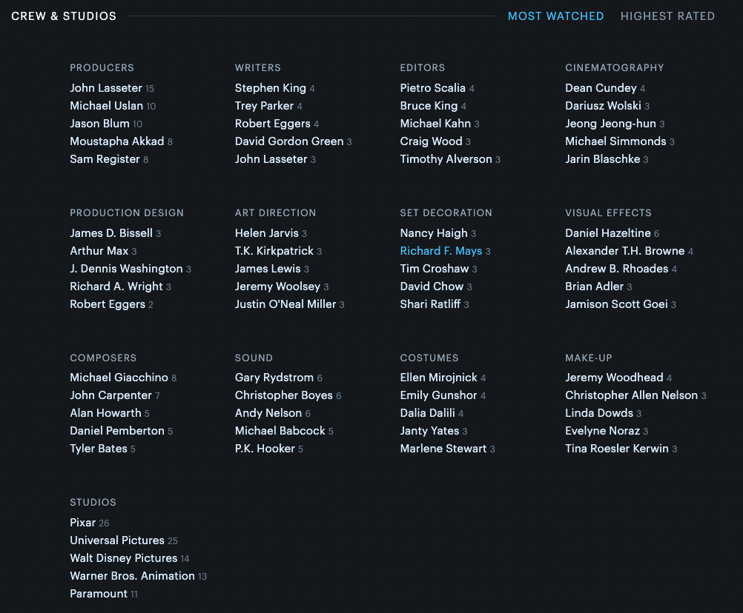This screenshot has width=743, height=613.
Task: Select visual effects artist Daniel Hazeltine
Action: pyautogui.click(x=607, y=233)
